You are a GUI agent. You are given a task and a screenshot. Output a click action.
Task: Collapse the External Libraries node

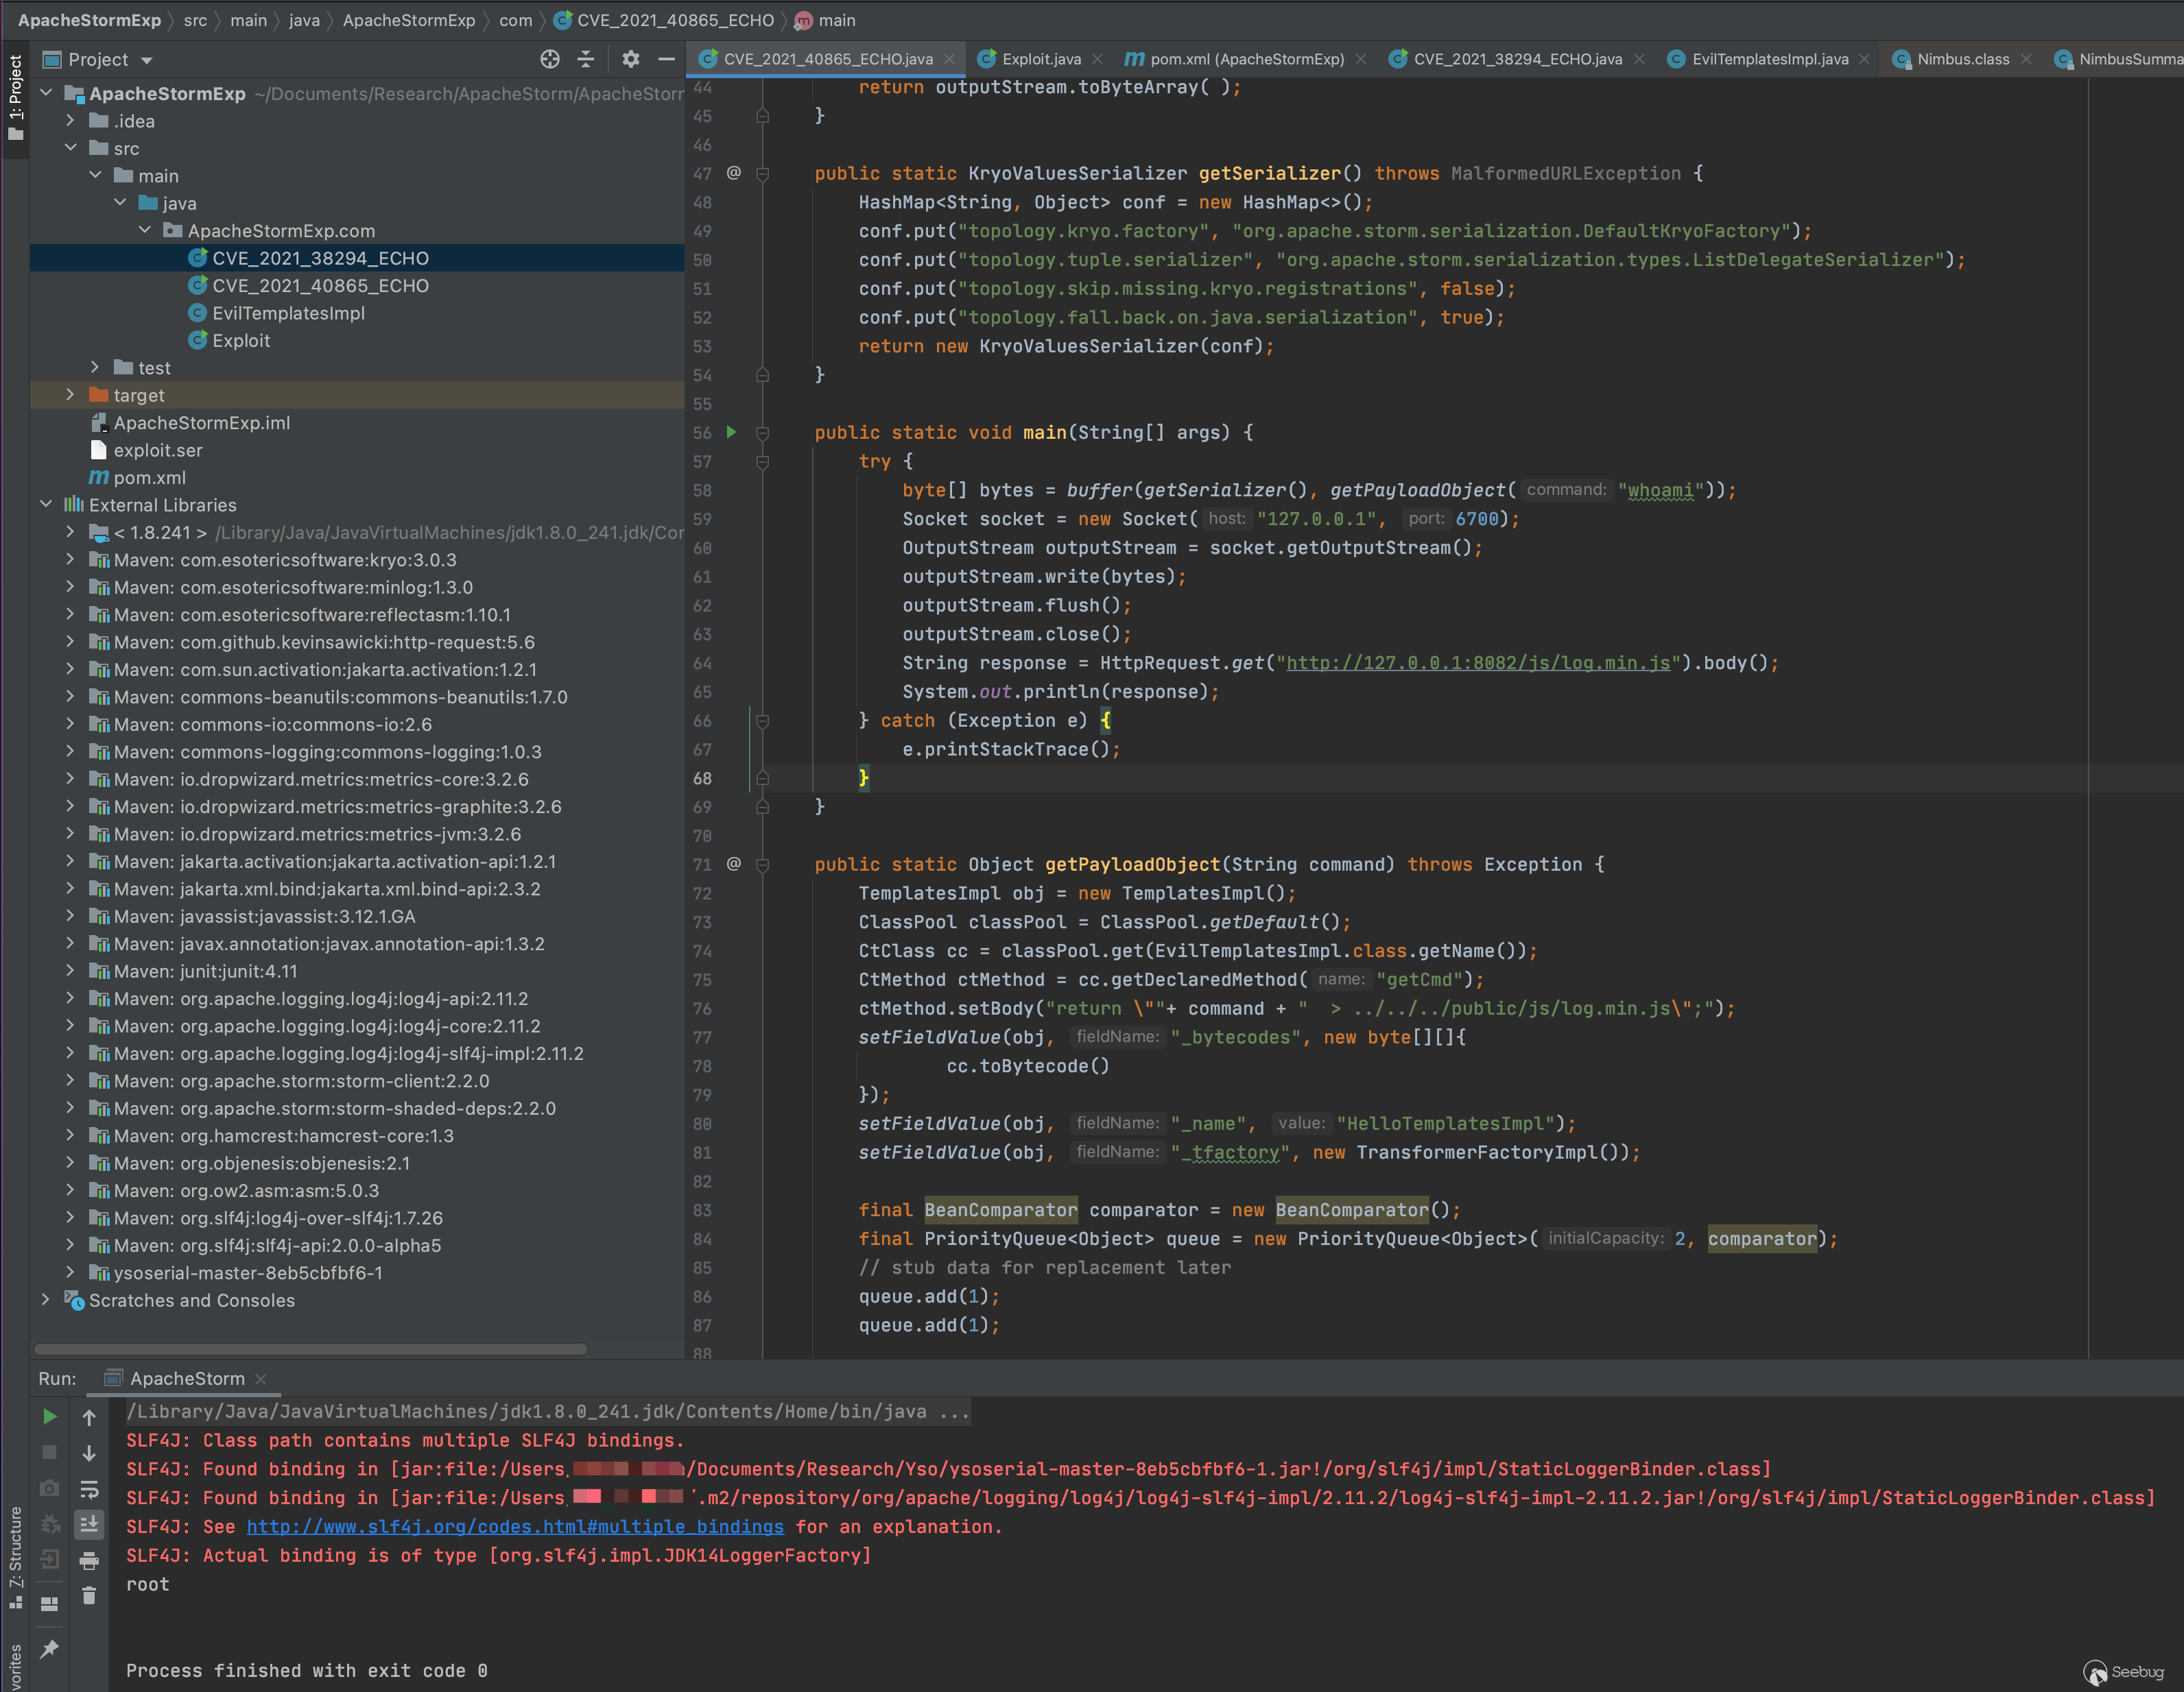tap(46, 505)
